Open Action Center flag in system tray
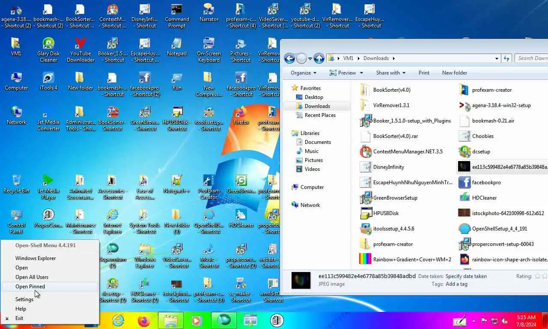Viewport: 548px width, 329px height. [484, 320]
